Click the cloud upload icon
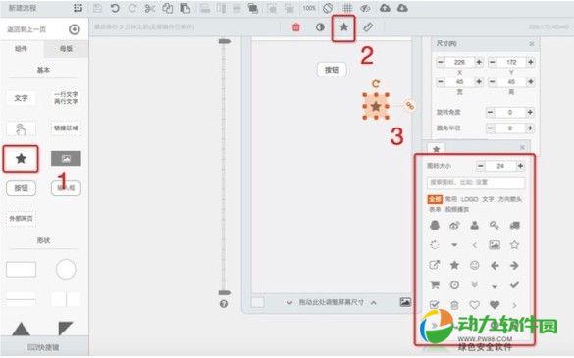The height and width of the screenshot is (358, 574). [385, 8]
